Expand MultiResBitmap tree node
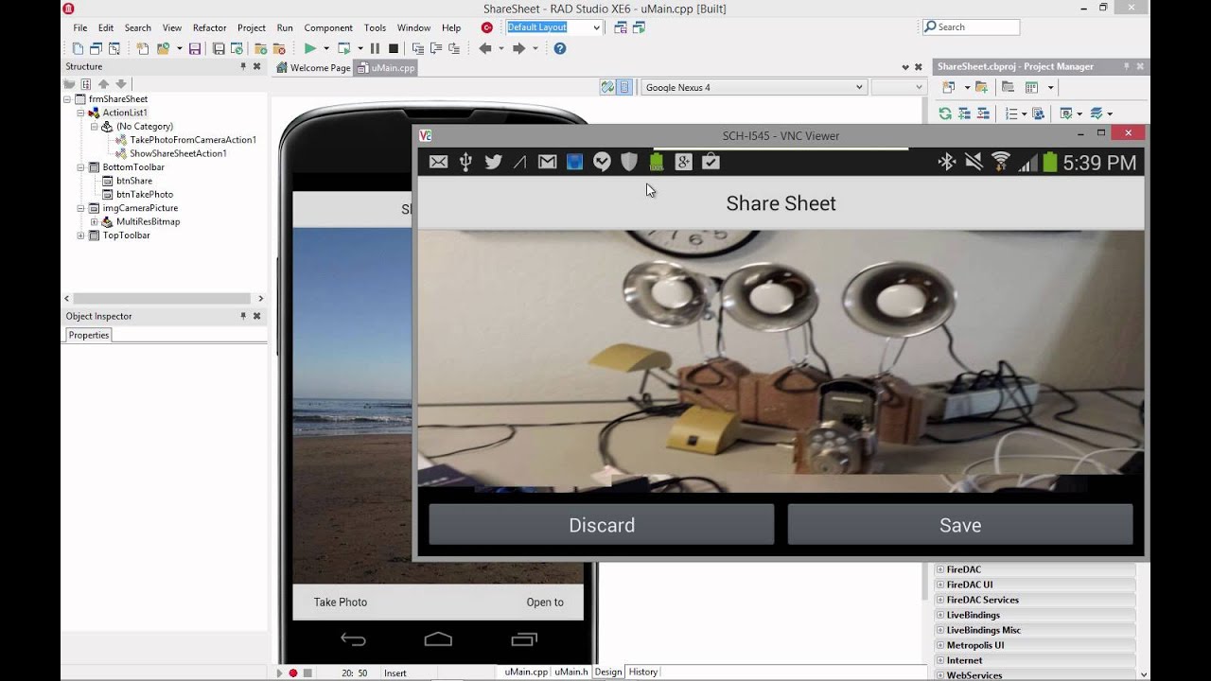1211x681 pixels. click(95, 222)
